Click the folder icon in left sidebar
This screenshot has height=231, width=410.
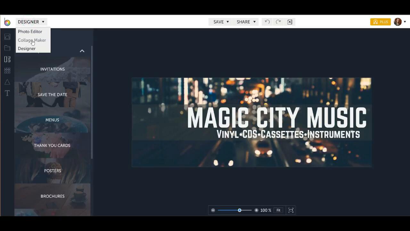7,48
